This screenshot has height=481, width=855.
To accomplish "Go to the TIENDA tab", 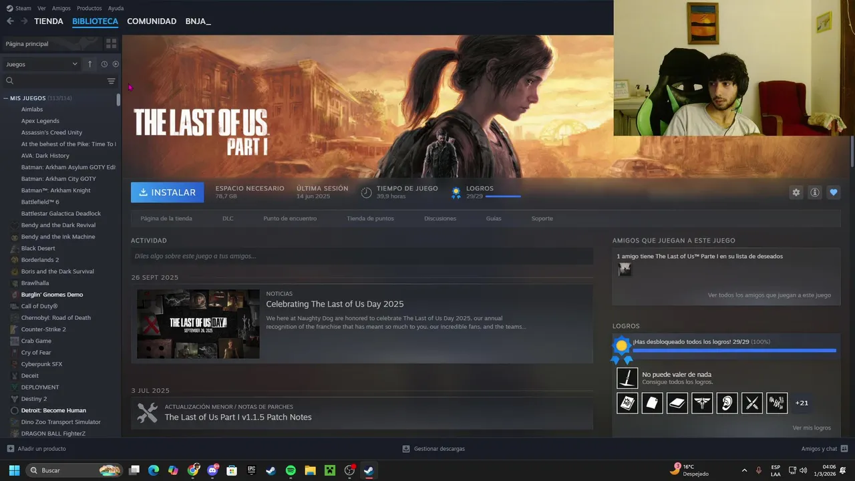I will pyautogui.click(x=49, y=21).
